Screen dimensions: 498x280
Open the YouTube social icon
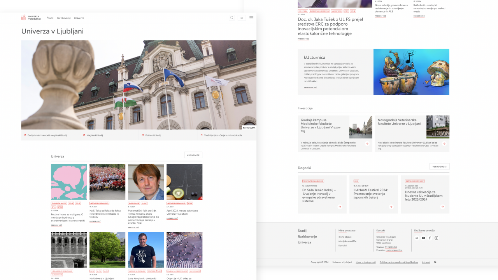423,238
